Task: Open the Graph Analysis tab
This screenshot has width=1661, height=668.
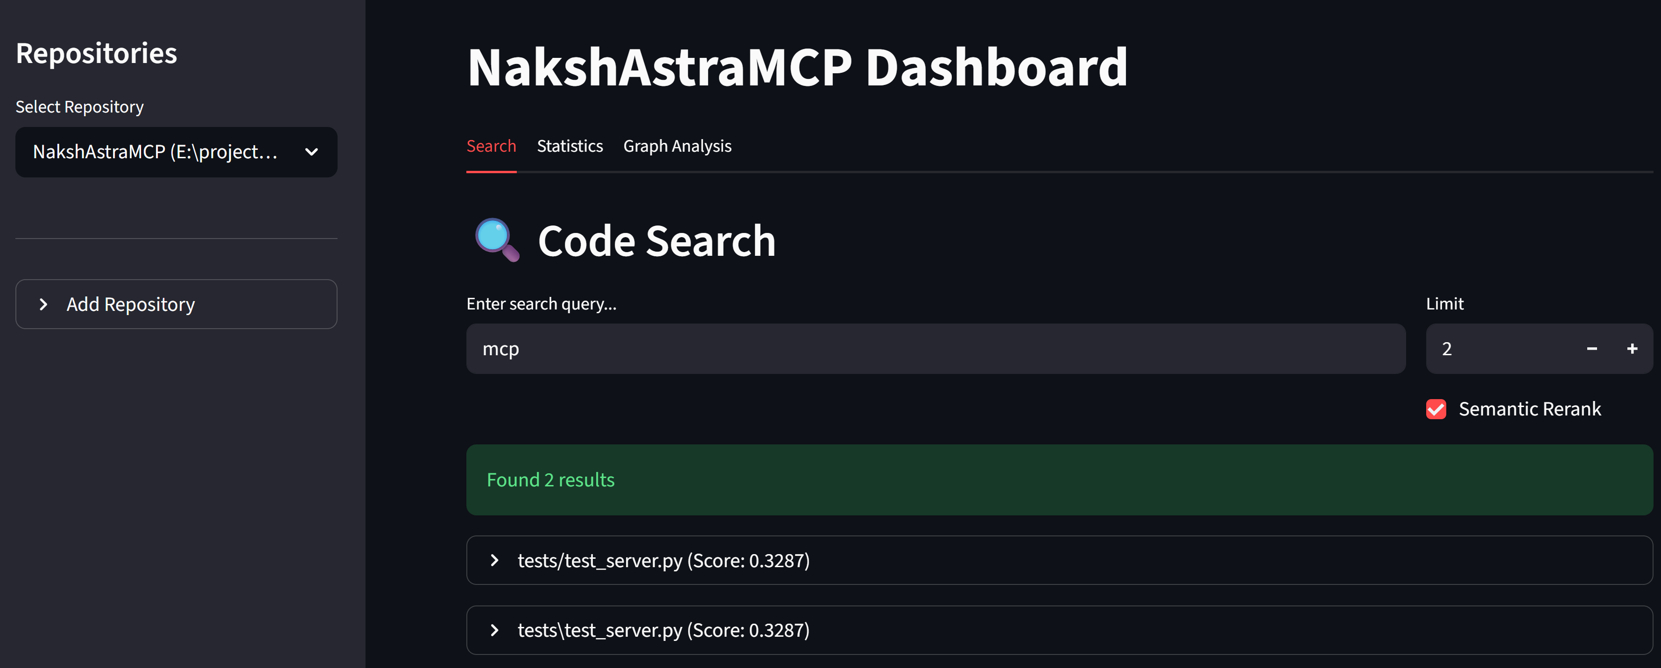Action: (x=677, y=147)
